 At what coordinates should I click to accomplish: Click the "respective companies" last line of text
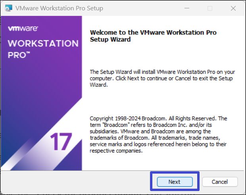click(116, 151)
